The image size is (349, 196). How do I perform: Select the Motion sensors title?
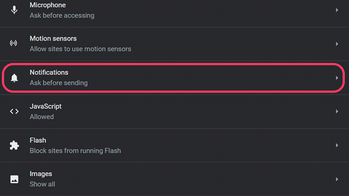[x=53, y=39]
